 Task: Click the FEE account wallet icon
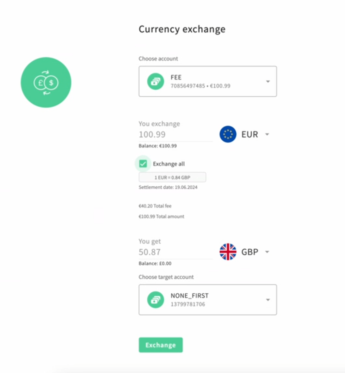(155, 81)
